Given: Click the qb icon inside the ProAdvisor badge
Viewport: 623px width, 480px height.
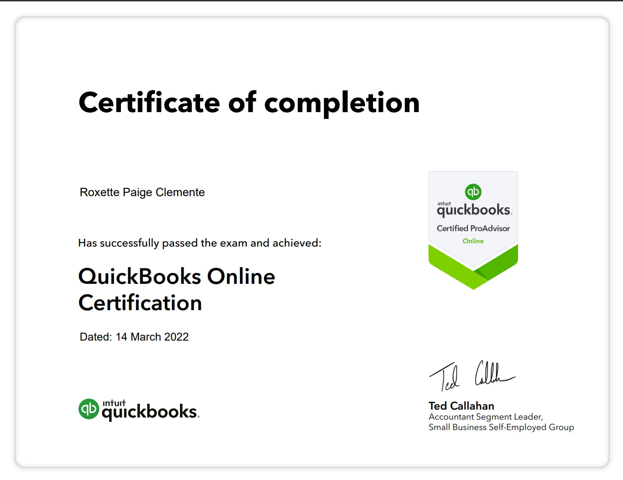Looking at the screenshot, I should (473, 192).
